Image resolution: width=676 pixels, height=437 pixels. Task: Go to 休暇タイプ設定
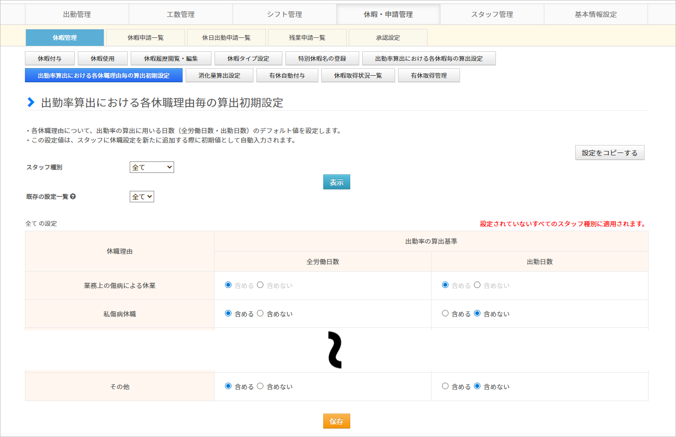tap(248, 59)
